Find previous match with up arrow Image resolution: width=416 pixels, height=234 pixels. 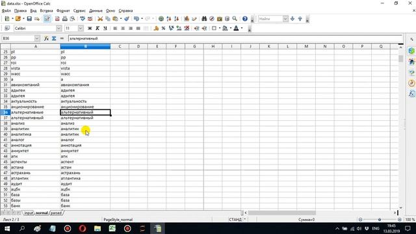(x=300, y=19)
